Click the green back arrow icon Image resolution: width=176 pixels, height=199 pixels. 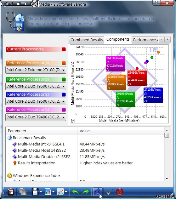click(x=76, y=192)
